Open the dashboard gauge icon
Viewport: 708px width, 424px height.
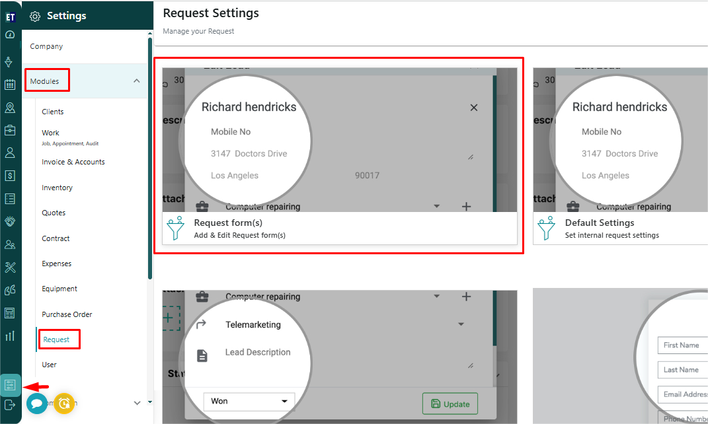(x=10, y=35)
